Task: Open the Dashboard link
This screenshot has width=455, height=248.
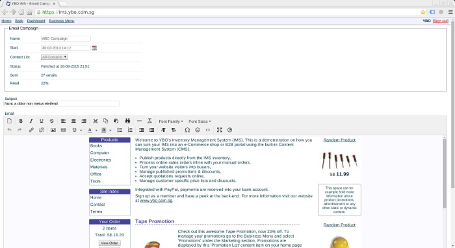Action: coord(36,21)
